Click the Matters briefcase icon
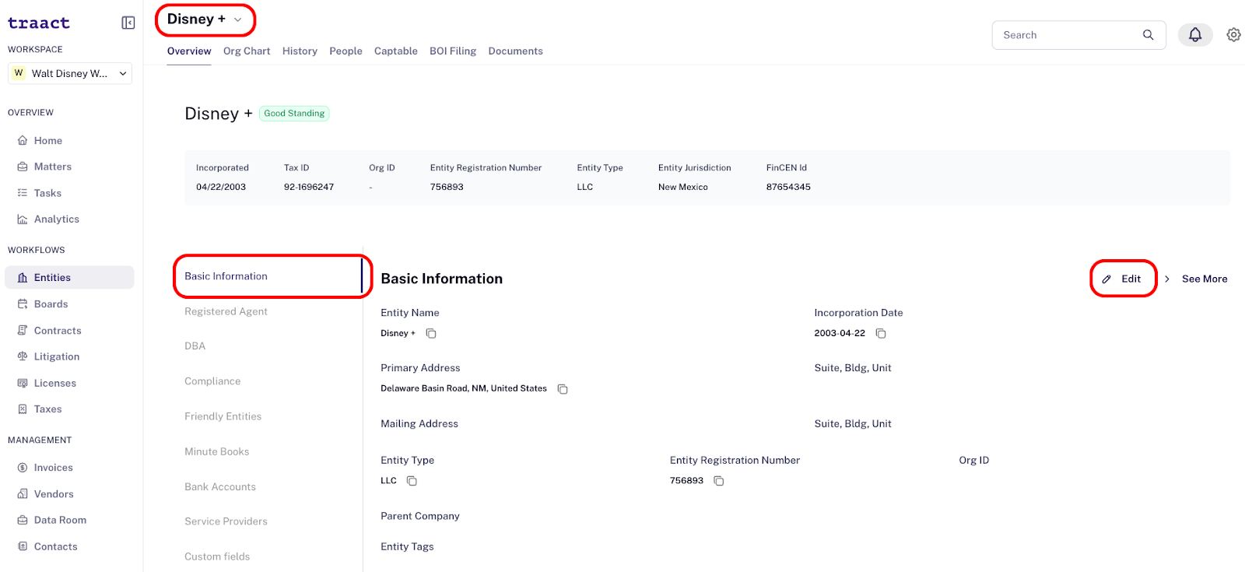This screenshot has height=572, width=1245. click(x=23, y=167)
